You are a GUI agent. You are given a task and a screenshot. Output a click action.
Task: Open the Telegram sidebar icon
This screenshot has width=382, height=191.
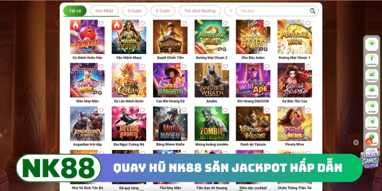371,123
